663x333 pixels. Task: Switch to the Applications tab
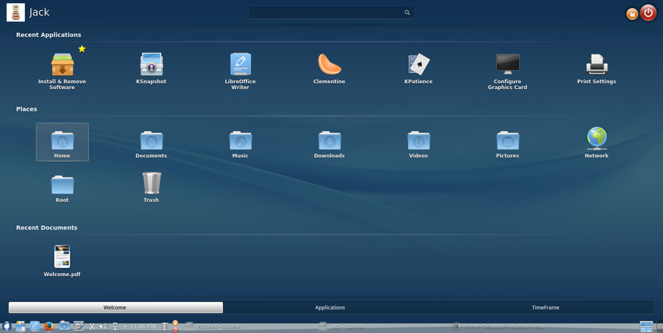coord(330,308)
